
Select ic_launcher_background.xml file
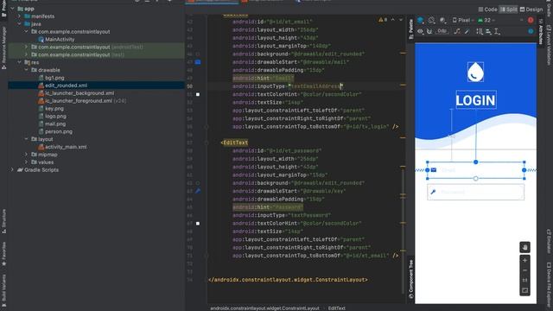pos(76,93)
